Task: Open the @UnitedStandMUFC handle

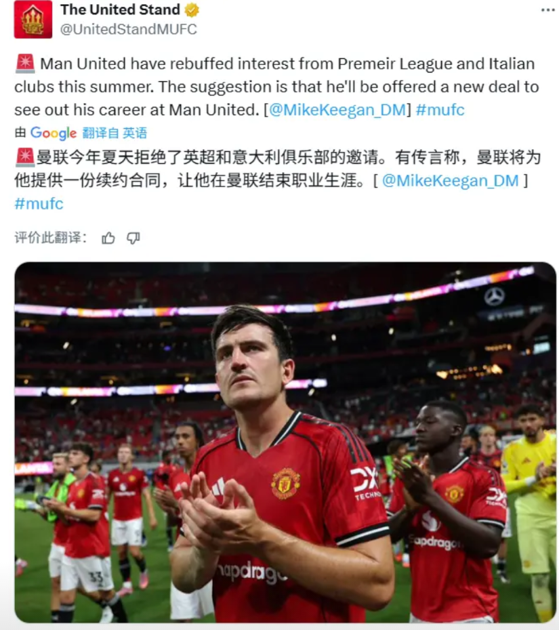Action: (x=129, y=29)
